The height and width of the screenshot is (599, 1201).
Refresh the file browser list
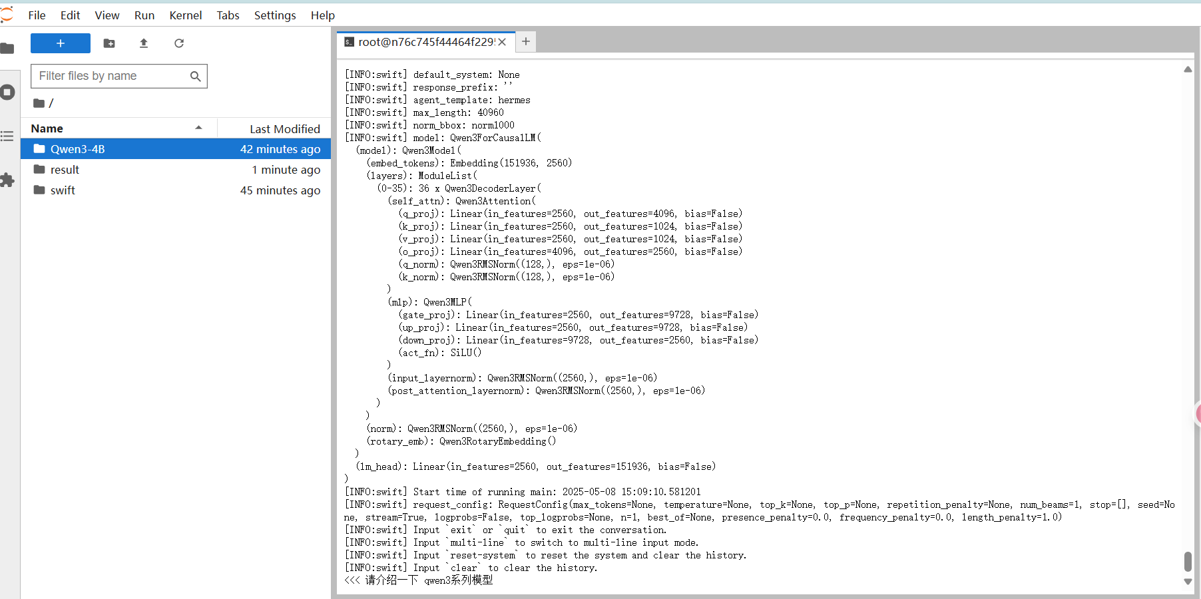pos(179,43)
